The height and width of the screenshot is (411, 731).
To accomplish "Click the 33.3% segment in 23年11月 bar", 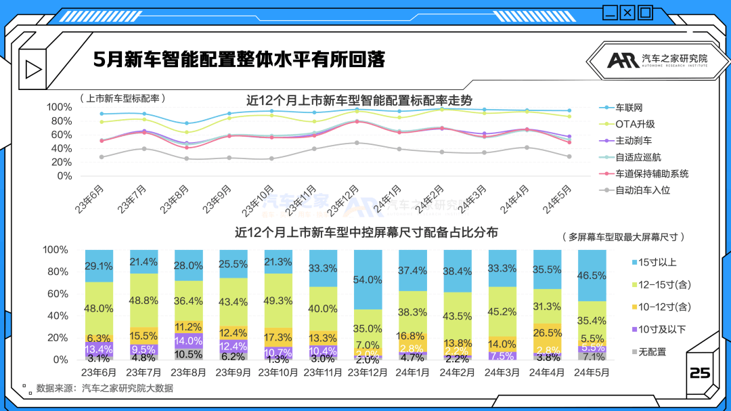I will point(323,268).
